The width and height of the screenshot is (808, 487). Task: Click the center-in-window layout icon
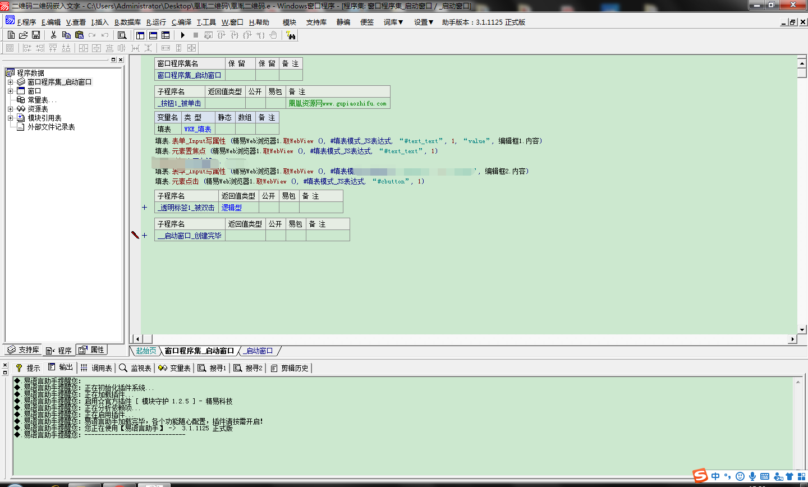coord(84,48)
